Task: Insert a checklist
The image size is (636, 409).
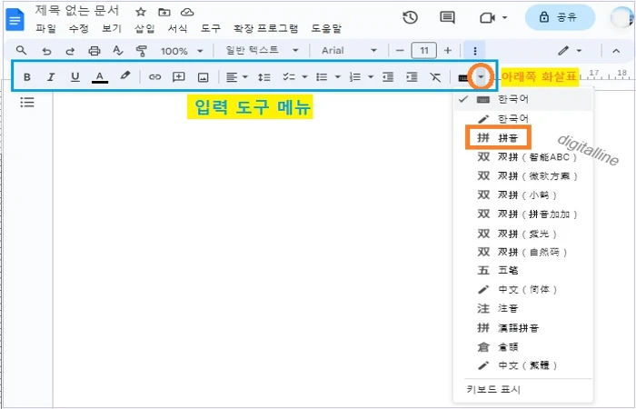Action: coord(289,76)
